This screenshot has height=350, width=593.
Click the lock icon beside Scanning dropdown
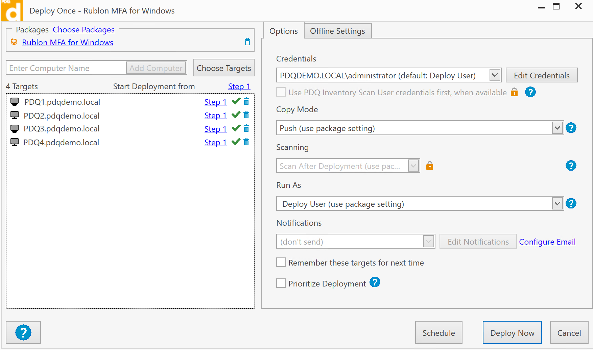tap(429, 166)
